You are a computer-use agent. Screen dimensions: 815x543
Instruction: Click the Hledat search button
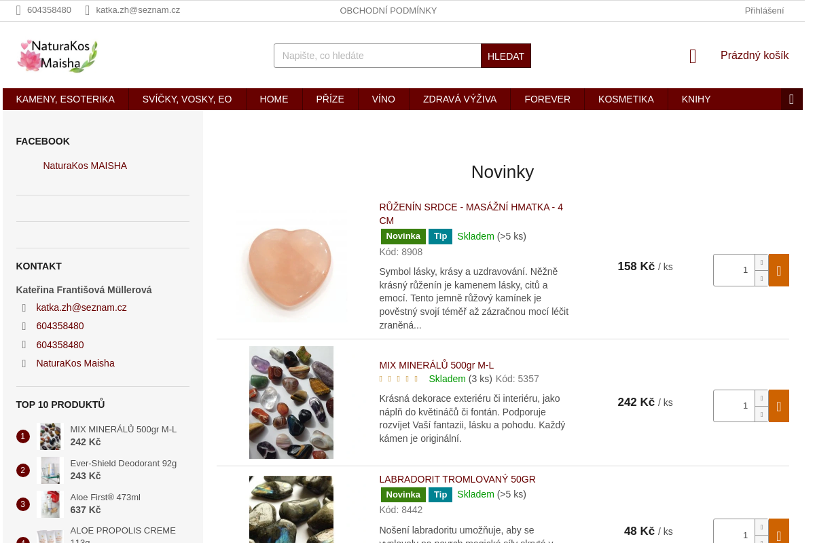506,56
